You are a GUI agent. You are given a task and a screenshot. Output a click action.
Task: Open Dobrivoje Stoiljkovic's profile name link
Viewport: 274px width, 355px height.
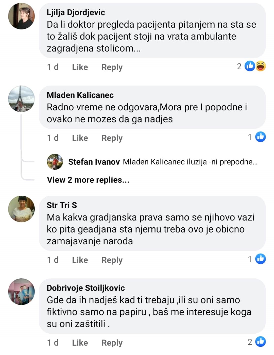[86, 288]
